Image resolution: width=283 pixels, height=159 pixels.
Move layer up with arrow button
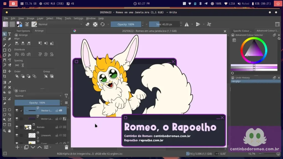pyautogui.click(x=40, y=147)
